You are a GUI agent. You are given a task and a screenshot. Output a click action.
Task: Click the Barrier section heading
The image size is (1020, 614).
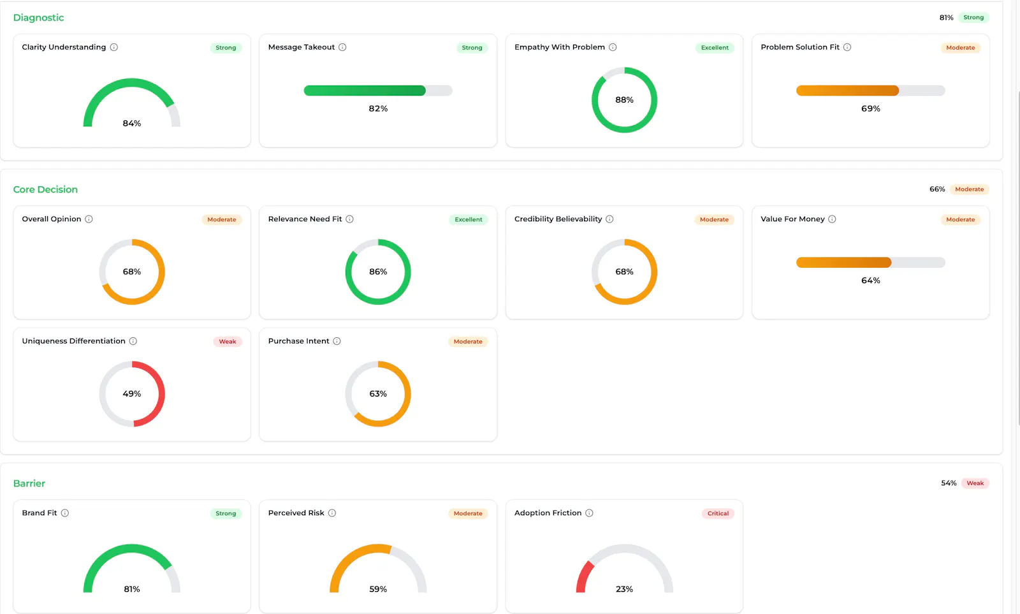pyautogui.click(x=29, y=484)
